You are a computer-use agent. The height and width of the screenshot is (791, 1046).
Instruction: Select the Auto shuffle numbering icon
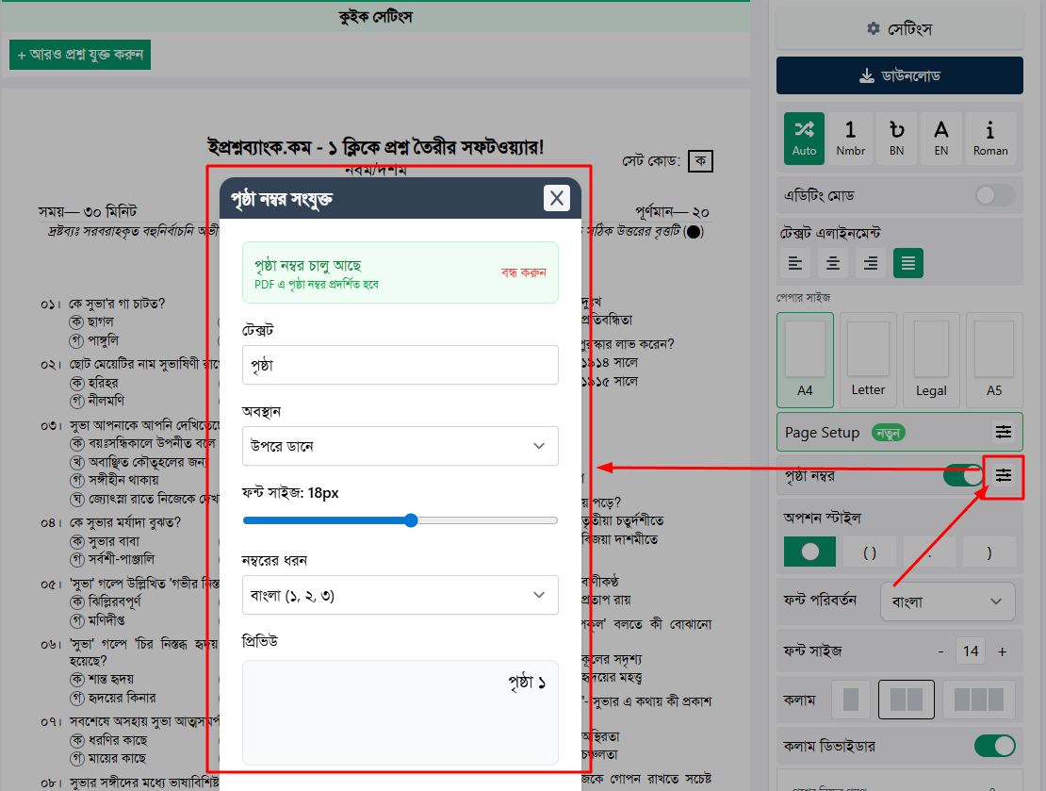804,139
